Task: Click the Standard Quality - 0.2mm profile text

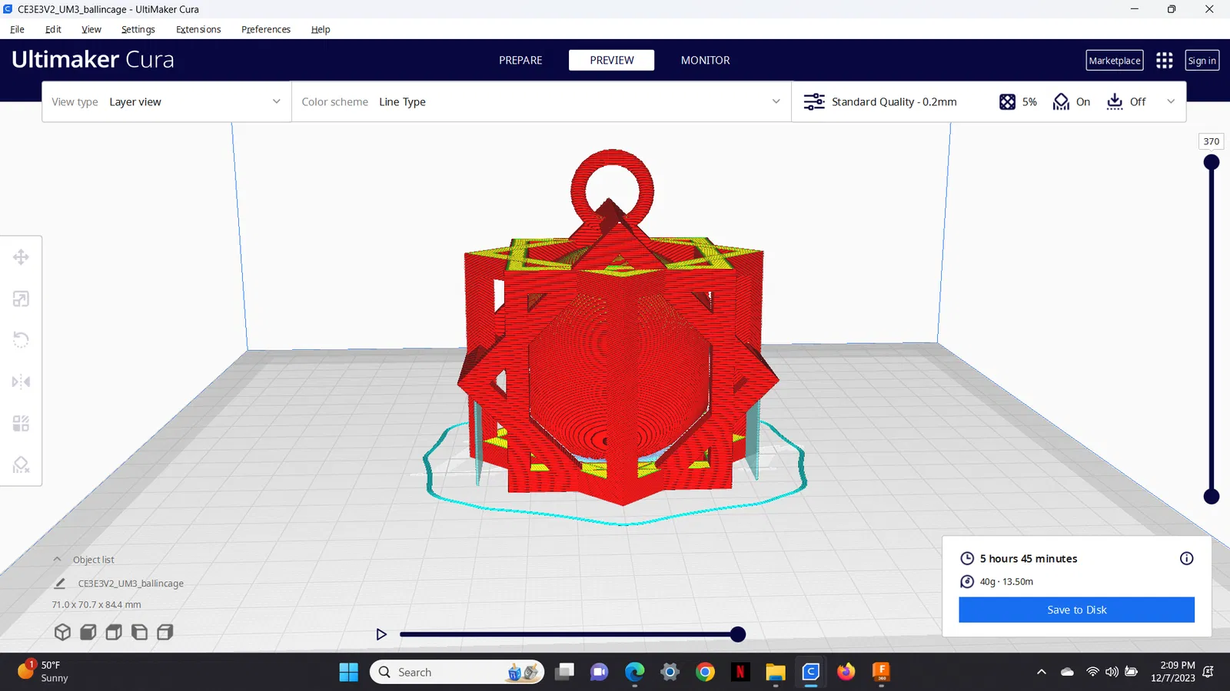Action: pos(894,101)
